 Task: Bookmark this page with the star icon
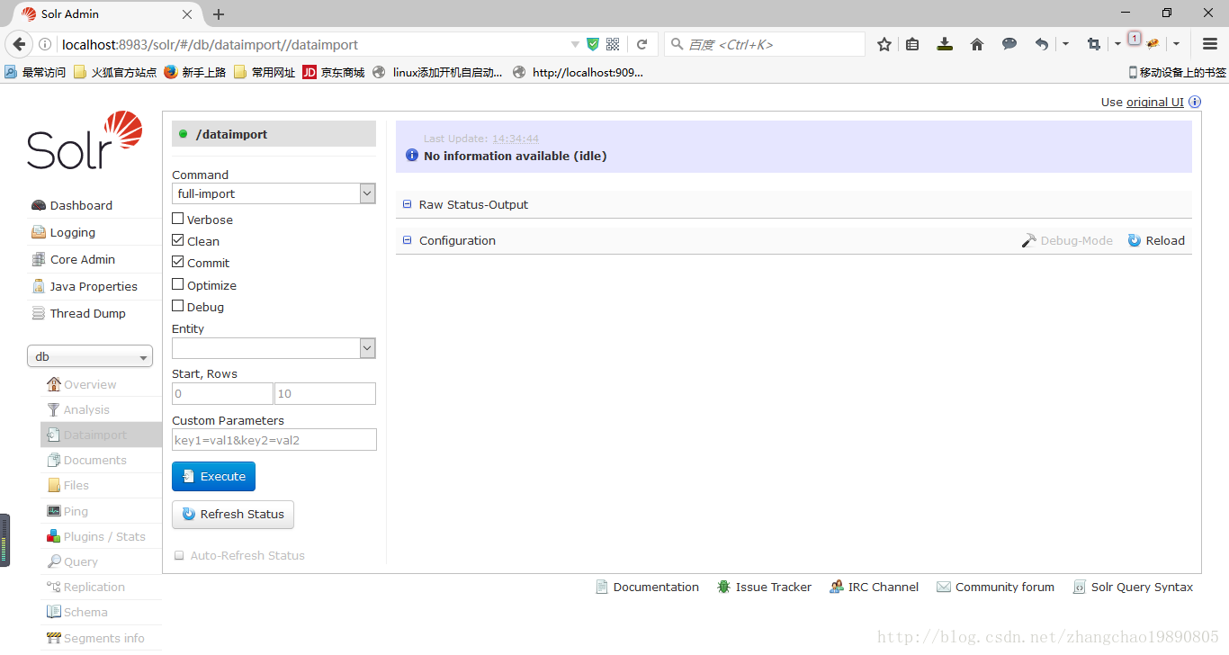[x=884, y=44]
